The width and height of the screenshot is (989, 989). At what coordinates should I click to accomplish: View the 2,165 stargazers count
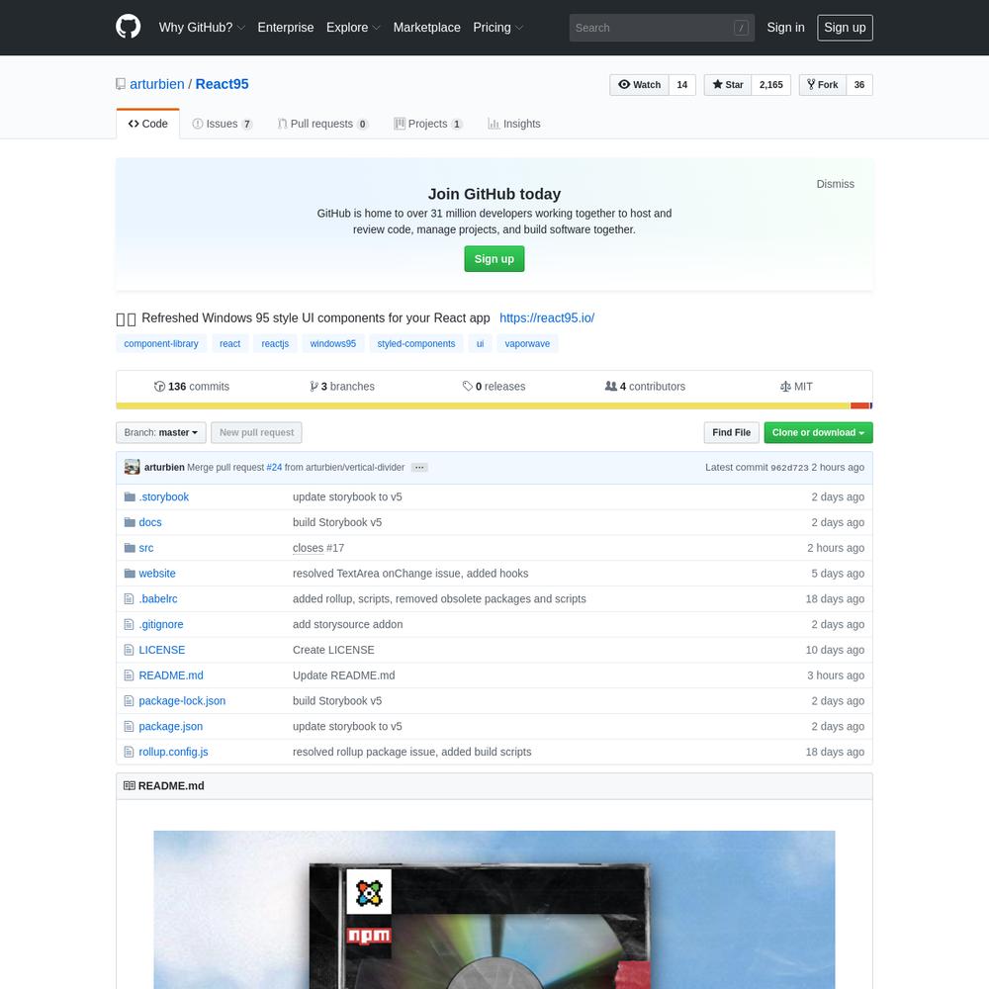[770, 85]
